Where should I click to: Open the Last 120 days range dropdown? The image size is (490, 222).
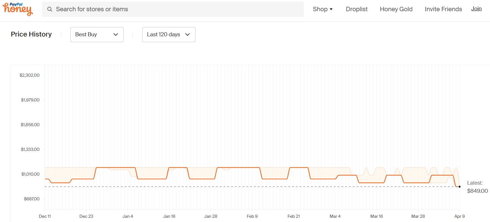tap(169, 35)
